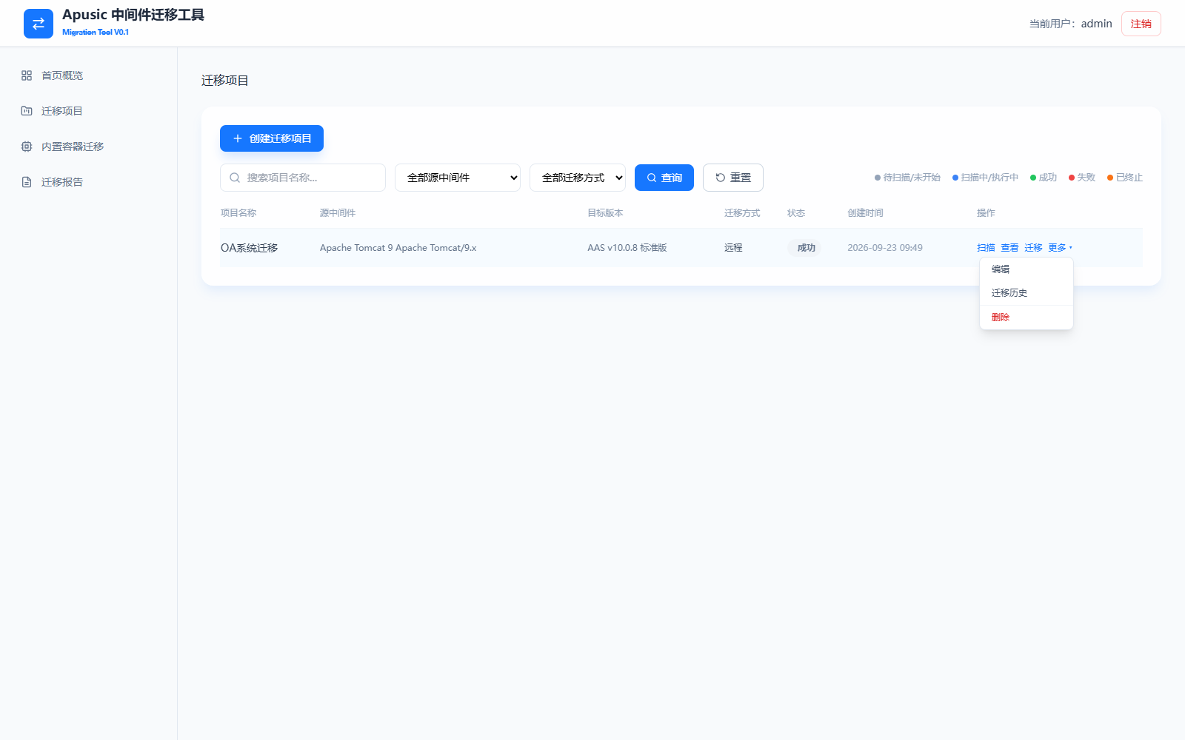This screenshot has height=740, width=1185.
Task: Open the 全部迁移方式 dropdown
Action: pos(578,178)
